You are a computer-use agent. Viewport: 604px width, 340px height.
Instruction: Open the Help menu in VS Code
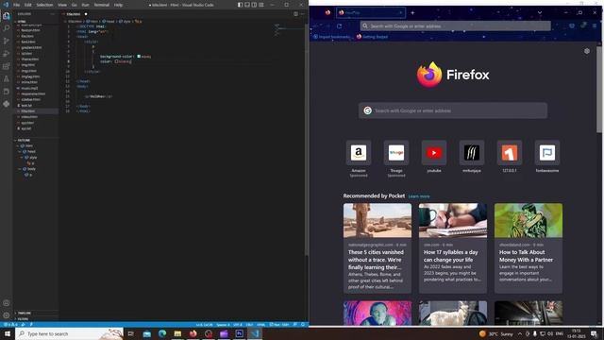click(x=118, y=5)
